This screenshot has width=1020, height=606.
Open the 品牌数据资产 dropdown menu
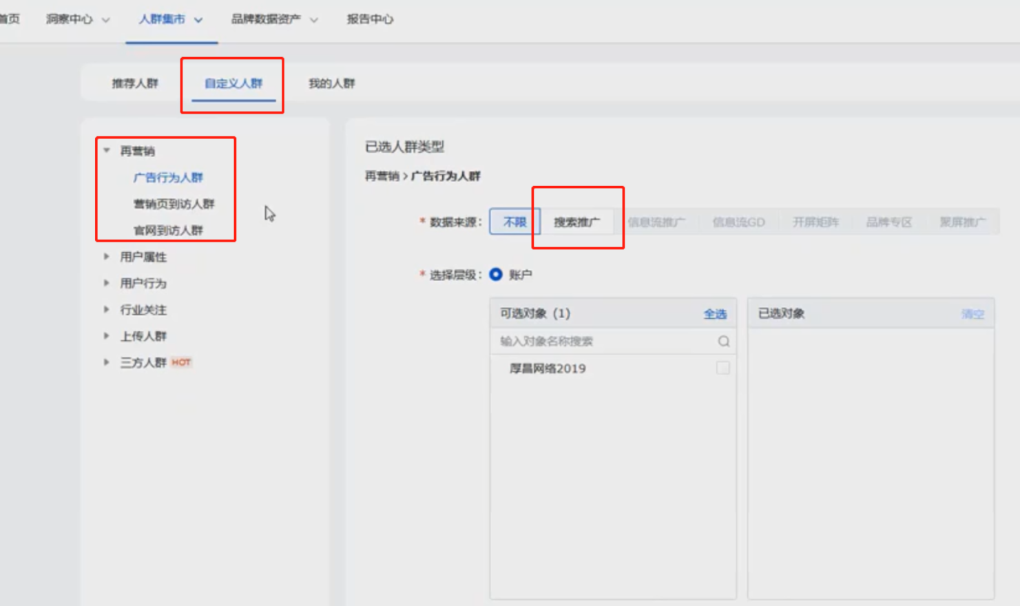(274, 19)
